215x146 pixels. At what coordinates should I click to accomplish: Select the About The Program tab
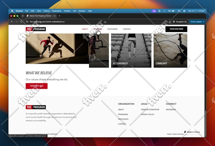tap(41, 16)
